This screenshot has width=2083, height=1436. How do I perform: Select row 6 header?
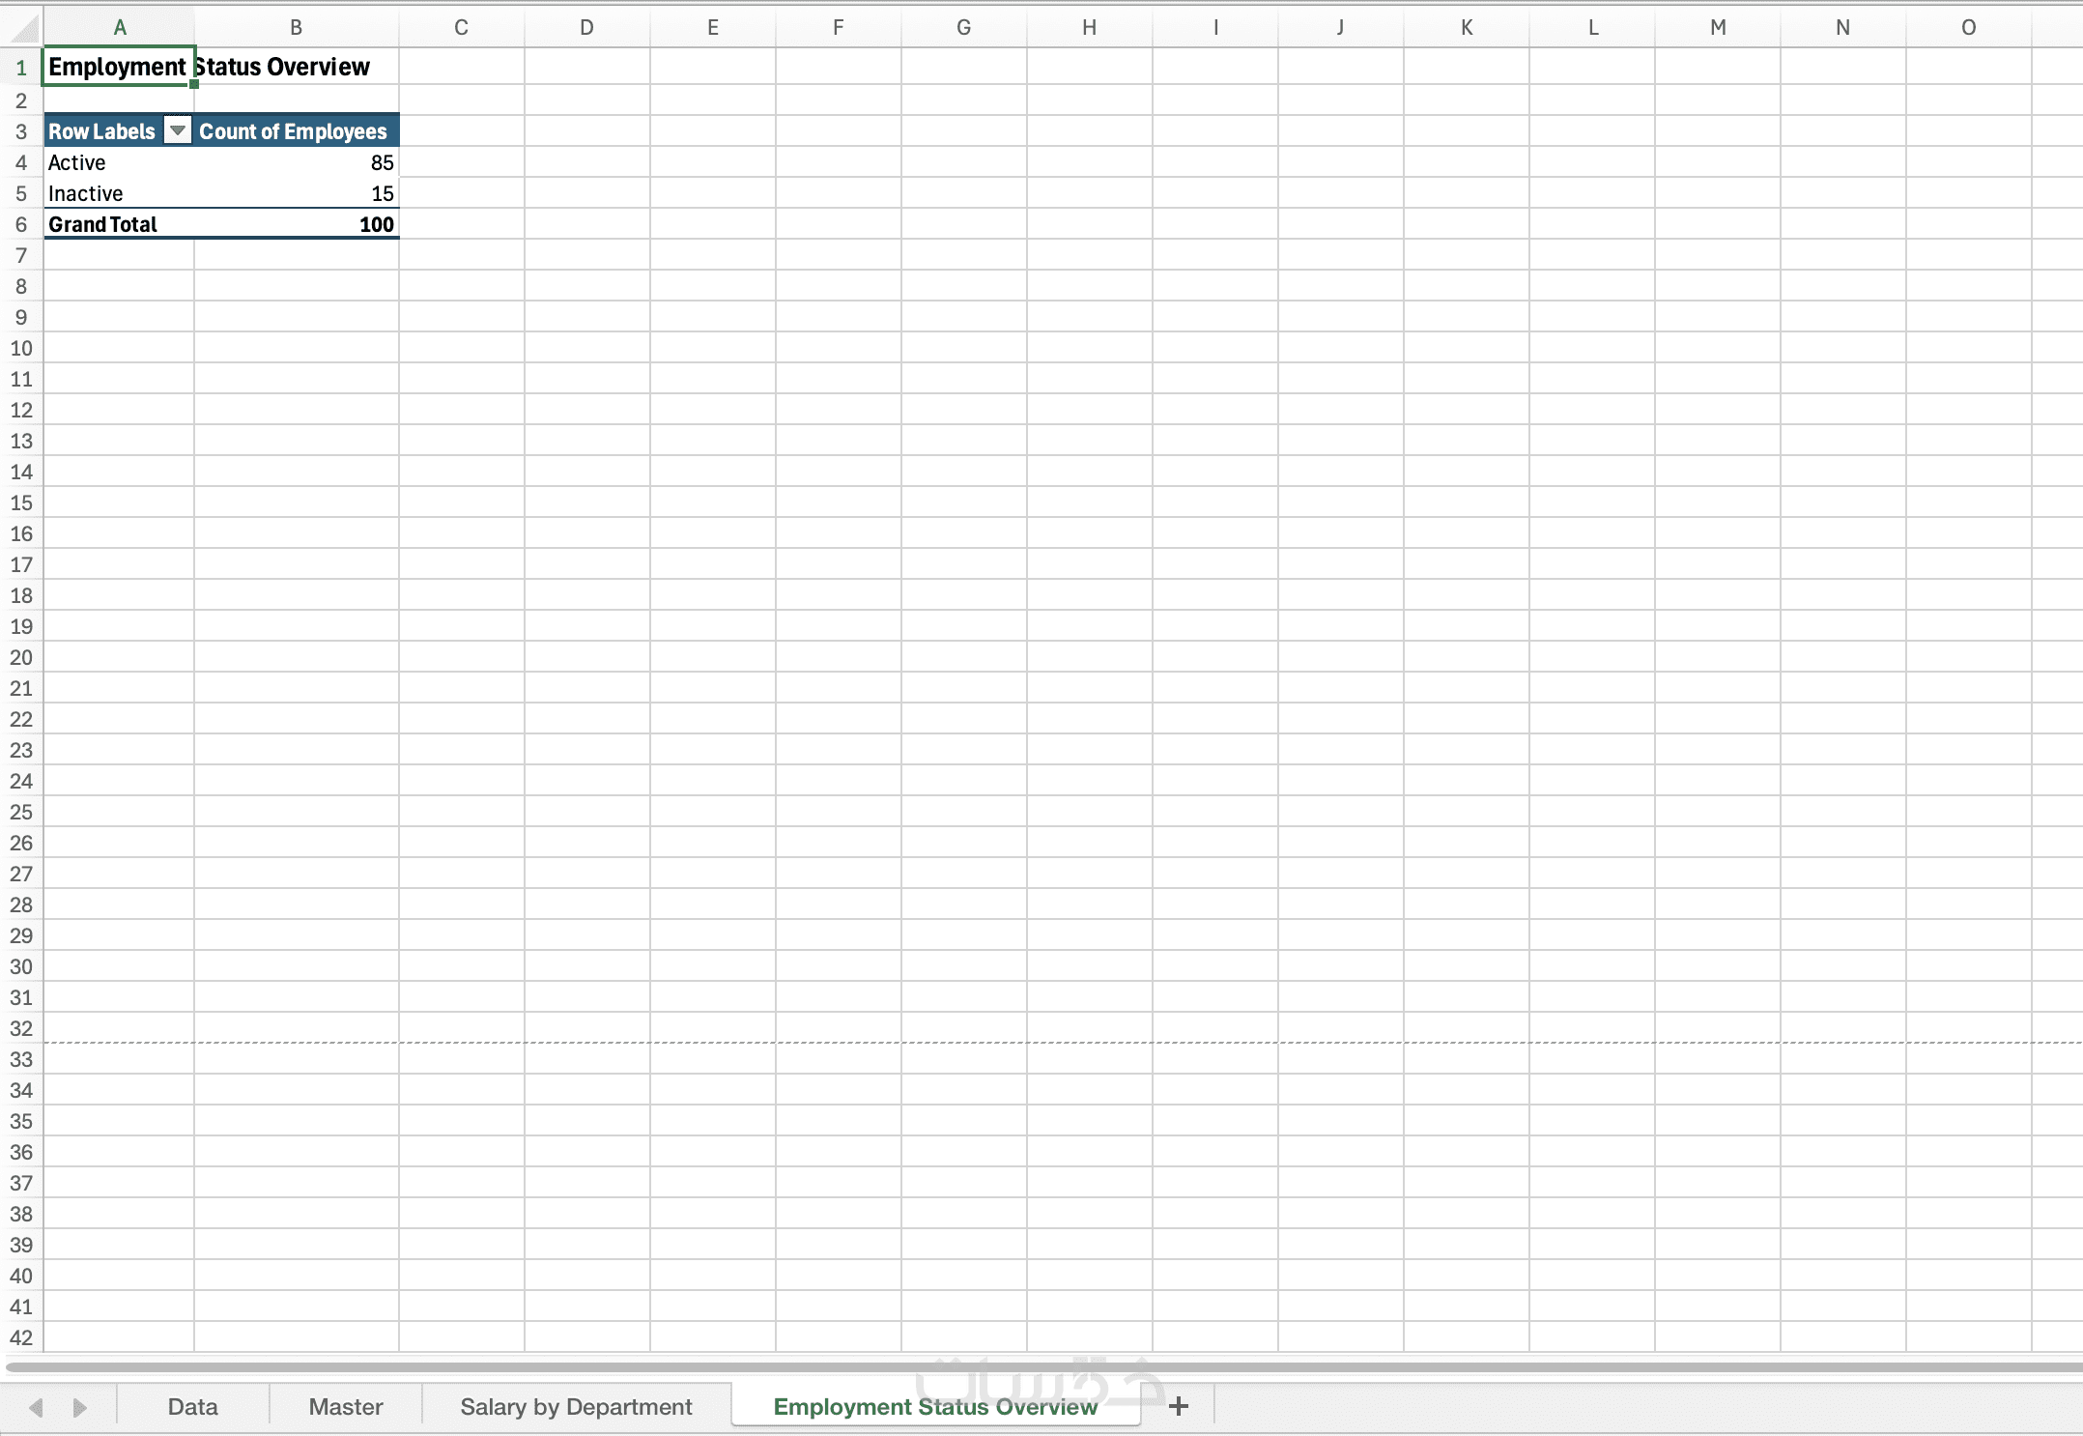click(x=21, y=224)
